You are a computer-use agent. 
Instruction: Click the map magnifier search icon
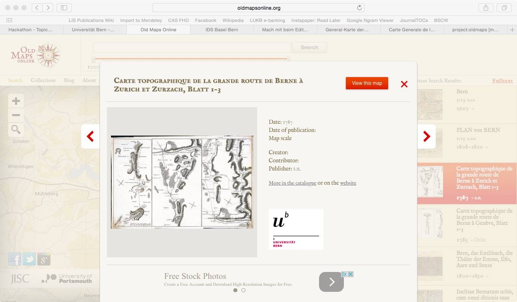pos(16,129)
